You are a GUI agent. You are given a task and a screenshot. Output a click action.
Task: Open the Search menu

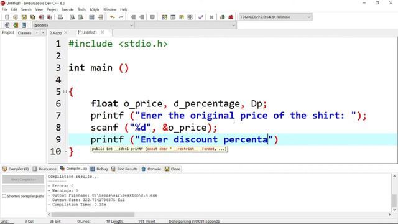26,9
